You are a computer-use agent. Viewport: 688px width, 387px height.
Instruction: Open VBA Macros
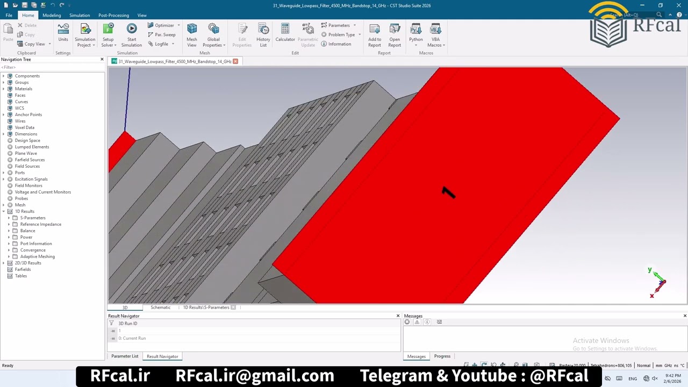435,35
